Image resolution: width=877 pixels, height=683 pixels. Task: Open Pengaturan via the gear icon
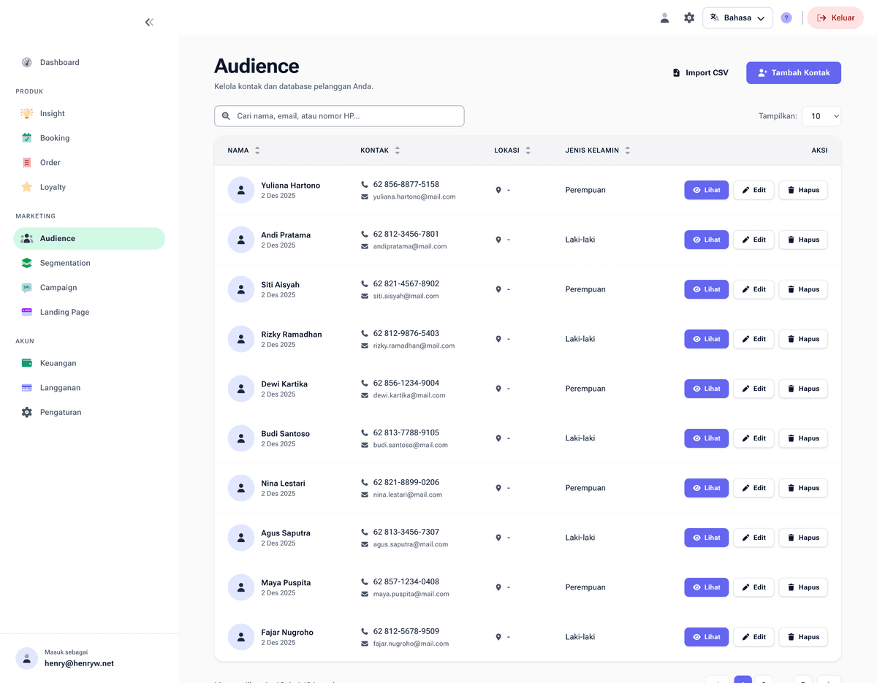[x=26, y=412]
